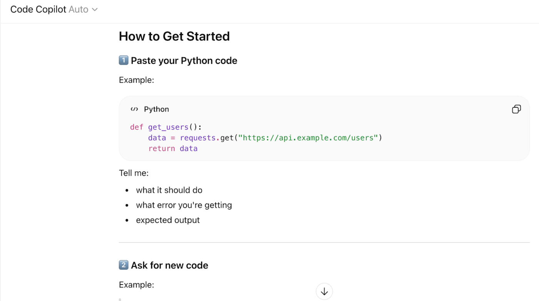
Task: Click the 'expected output' bullet item
Action: (x=167, y=220)
